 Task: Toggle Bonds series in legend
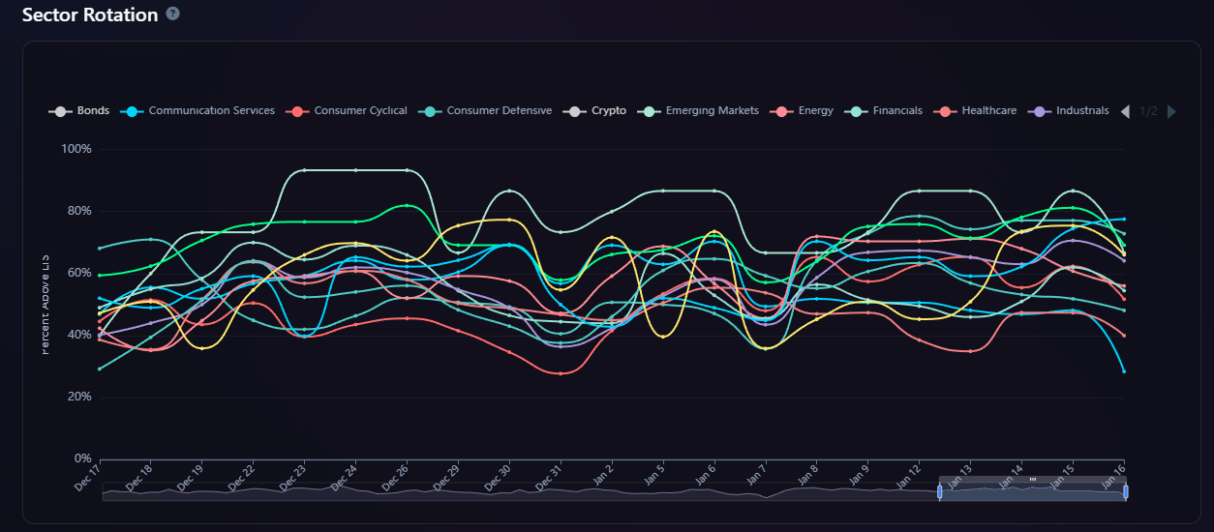click(x=79, y=111)
